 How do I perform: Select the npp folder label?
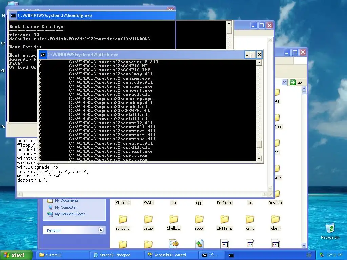[199, 203]
